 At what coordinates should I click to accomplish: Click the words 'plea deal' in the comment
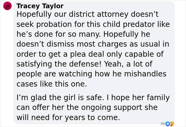pos(87,54)
